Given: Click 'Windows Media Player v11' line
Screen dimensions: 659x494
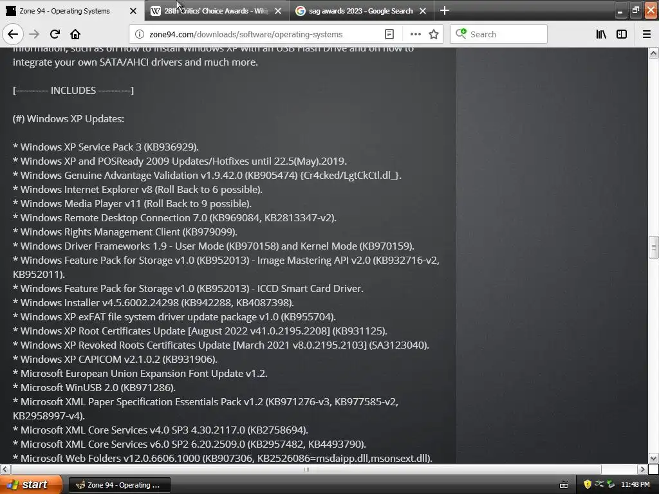Looking at the screenshot, I should click(x=132, y=204).
